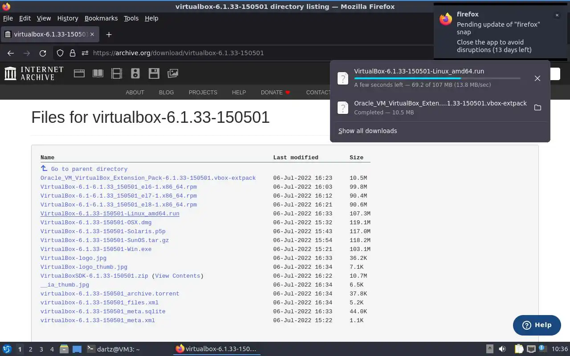Open a new tab with plus button

tap(109, 34)
